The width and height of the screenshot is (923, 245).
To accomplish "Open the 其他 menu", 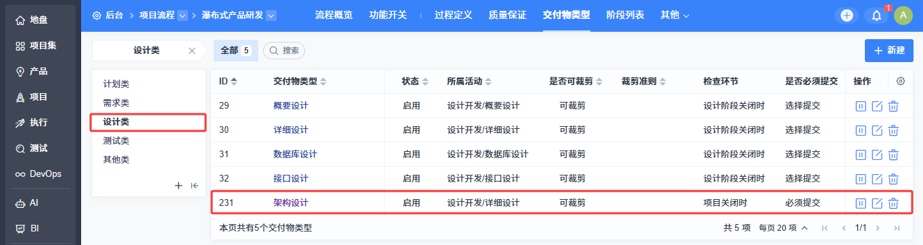I will [675, 15].
